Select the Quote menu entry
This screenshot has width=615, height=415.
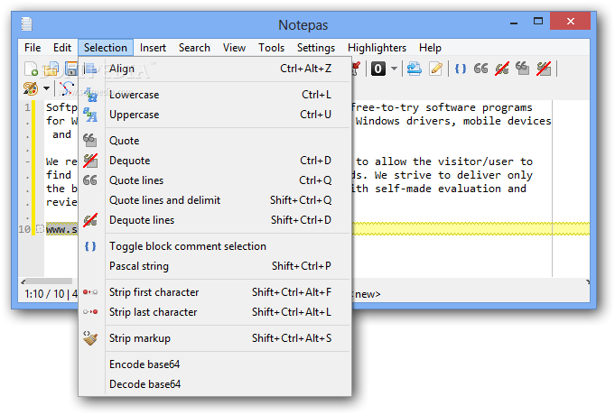click(215, 141)
